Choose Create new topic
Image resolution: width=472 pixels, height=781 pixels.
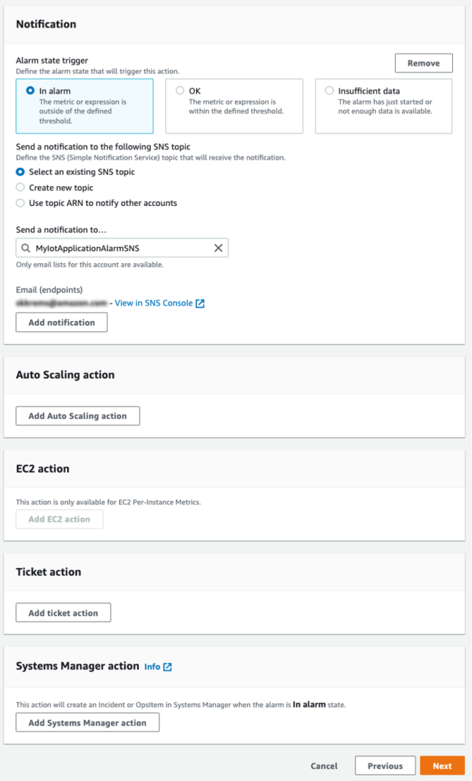20,187
